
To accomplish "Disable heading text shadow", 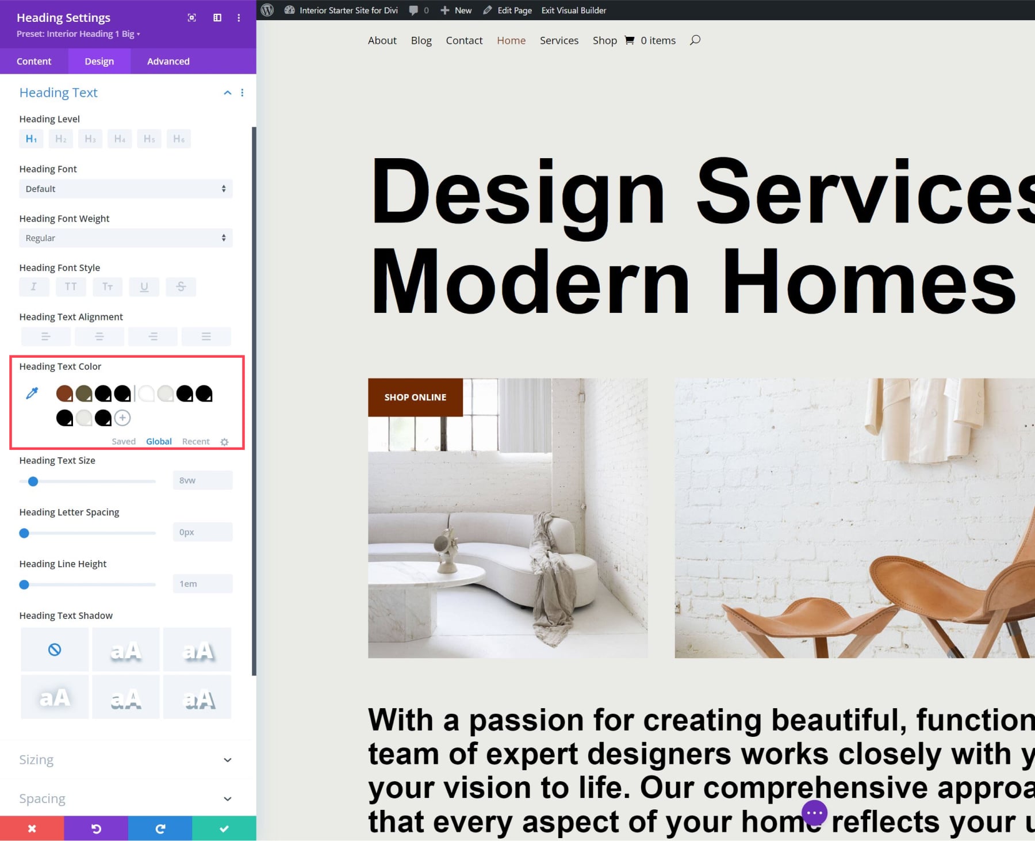I will point(54,649).
